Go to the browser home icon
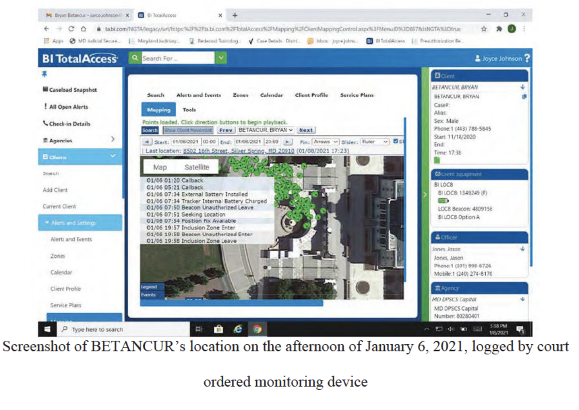 click(x=83, y=29)
